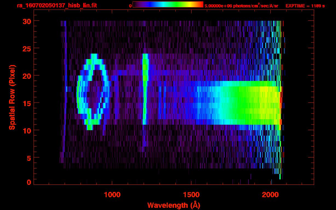This screenshot has height=210, width=336.
Task: Click the rainbow intensity color bar
Action: 168,4
